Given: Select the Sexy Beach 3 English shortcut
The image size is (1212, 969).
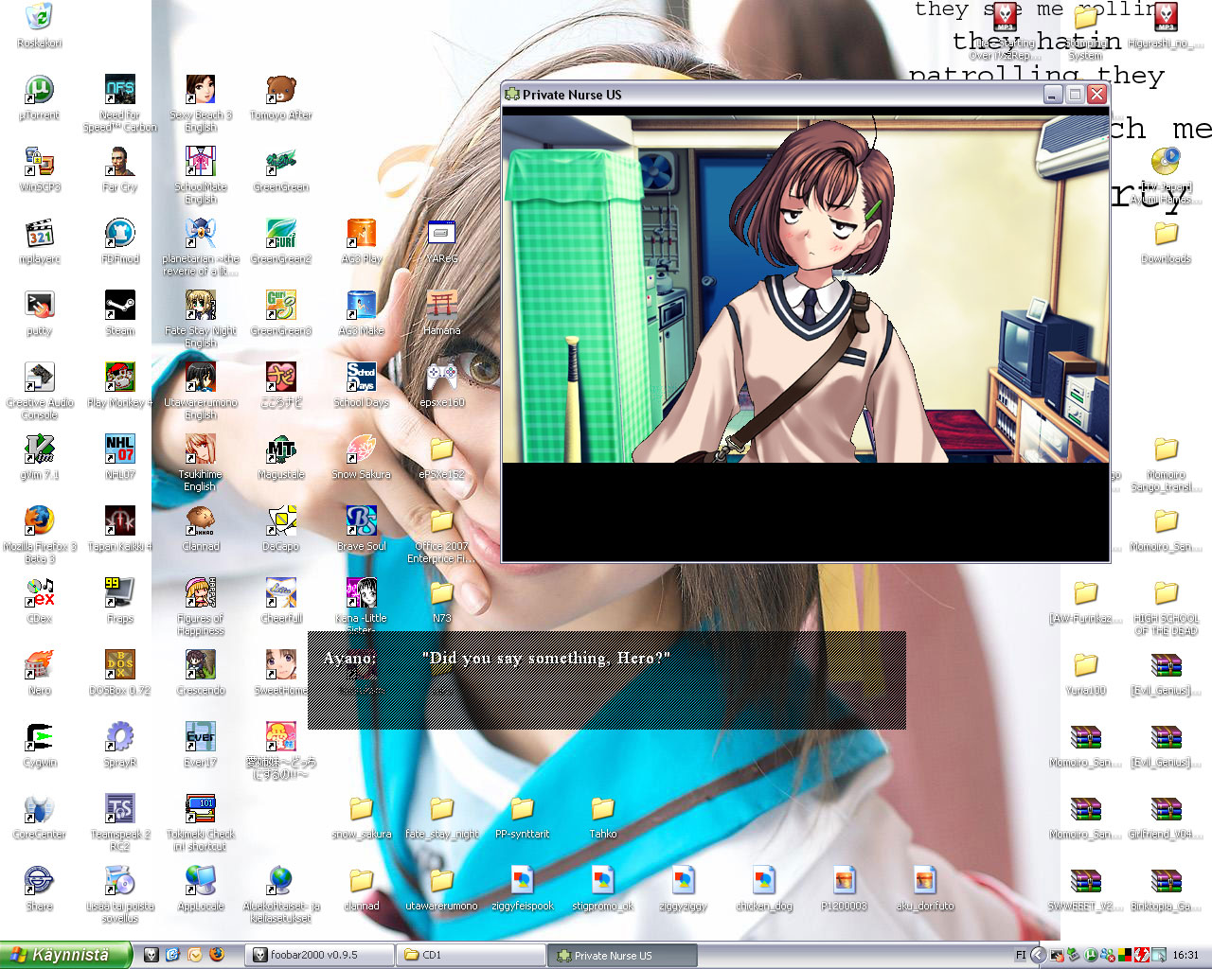Looking at the screenshot, I should click(x=201, y=90).
